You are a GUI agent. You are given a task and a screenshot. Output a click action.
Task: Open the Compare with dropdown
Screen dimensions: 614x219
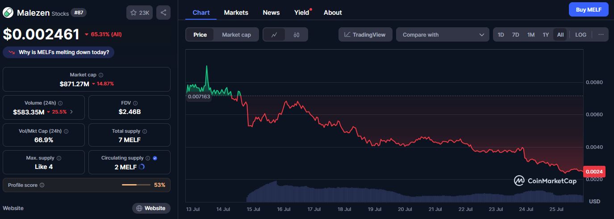coord(443,34)
